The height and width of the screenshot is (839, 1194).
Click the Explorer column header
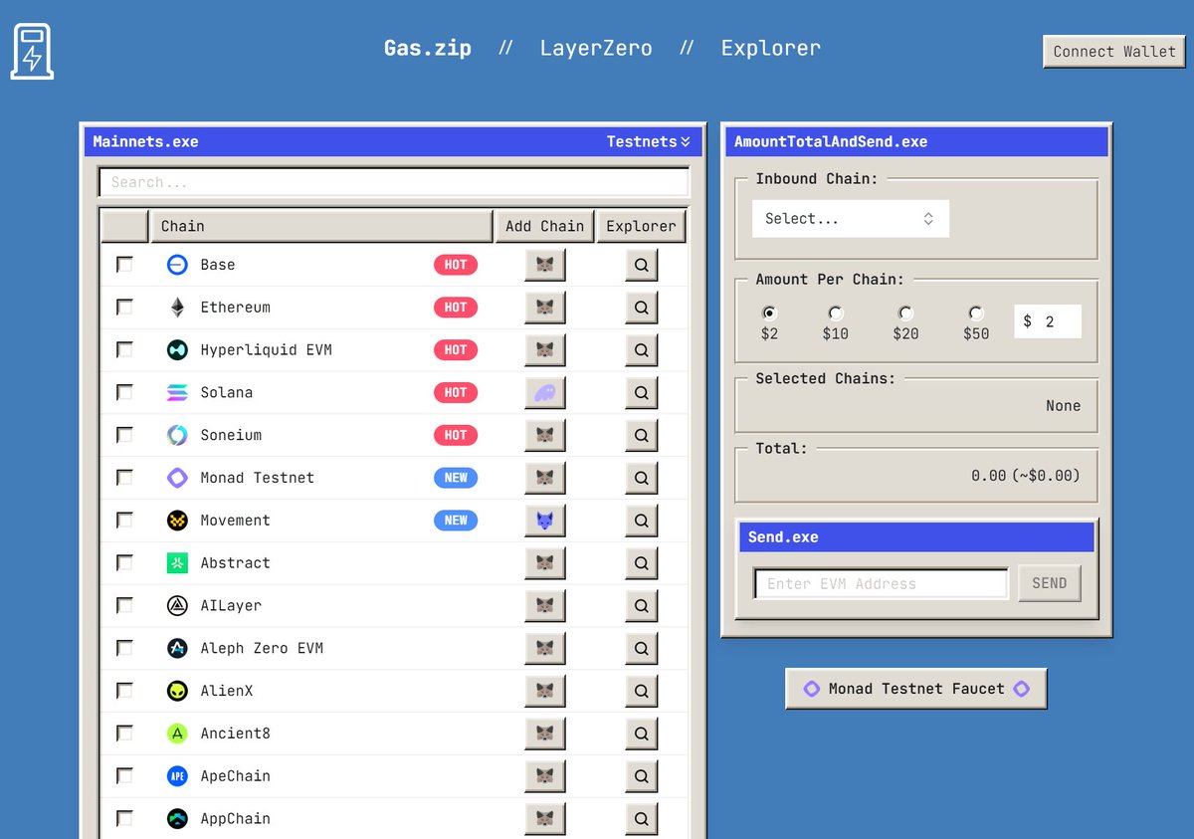(x=641, y=226)
